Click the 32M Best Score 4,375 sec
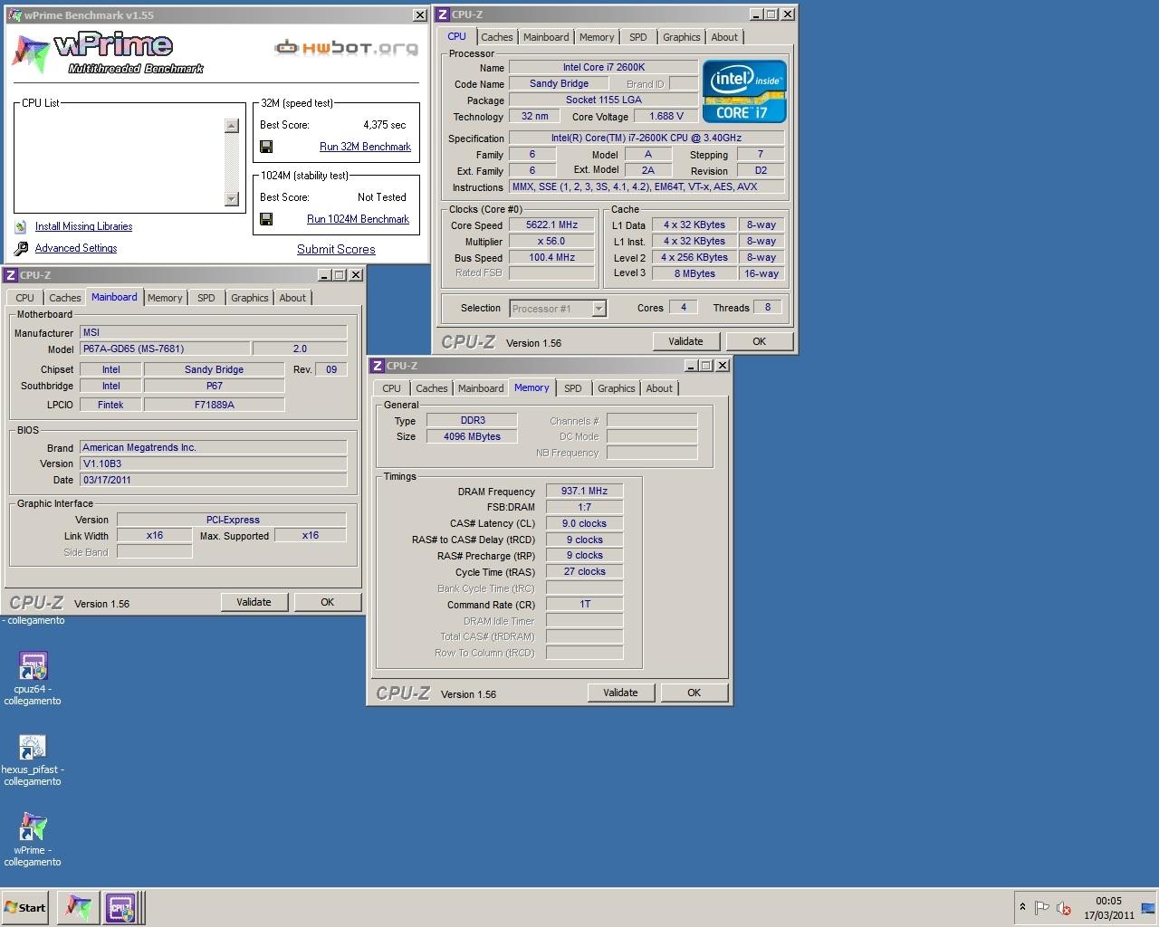Viewport: 1159px width, 927px height. 384,125
